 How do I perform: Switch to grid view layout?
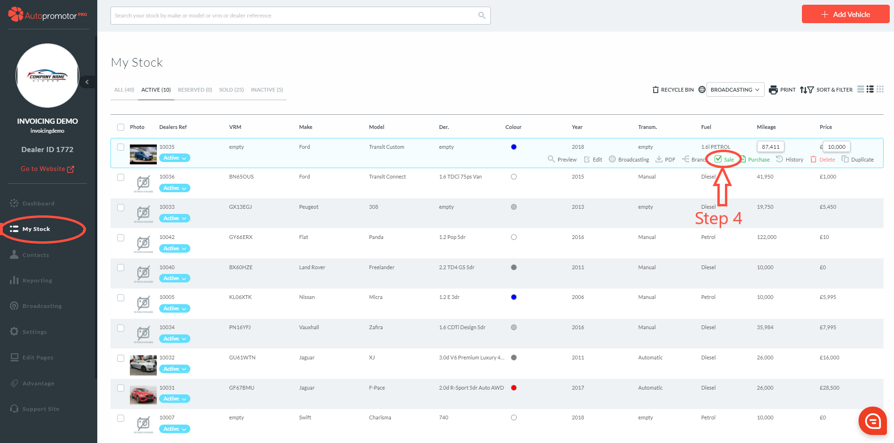pos(880,89)
